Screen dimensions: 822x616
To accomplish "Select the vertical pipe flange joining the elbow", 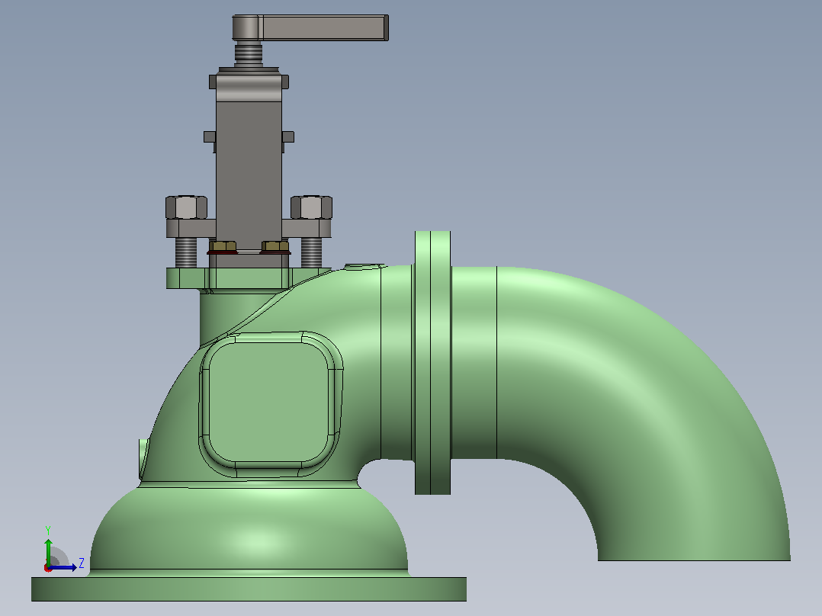I will [432, 362].
